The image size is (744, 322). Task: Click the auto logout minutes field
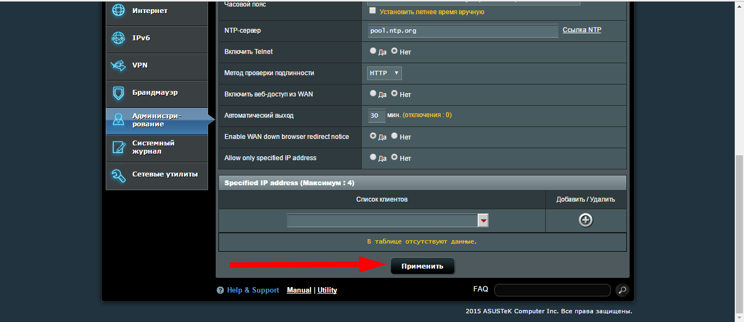(x=376, y=116)
